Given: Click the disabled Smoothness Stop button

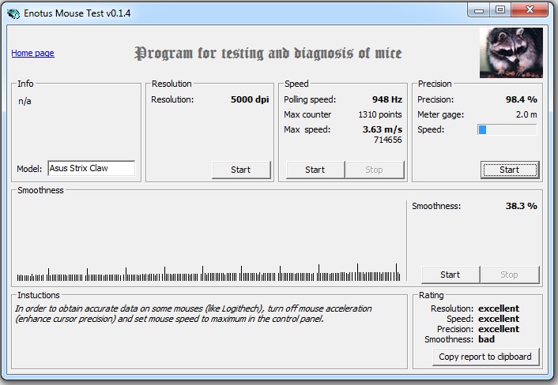Looking at the screenshot, I should (510, 275).
